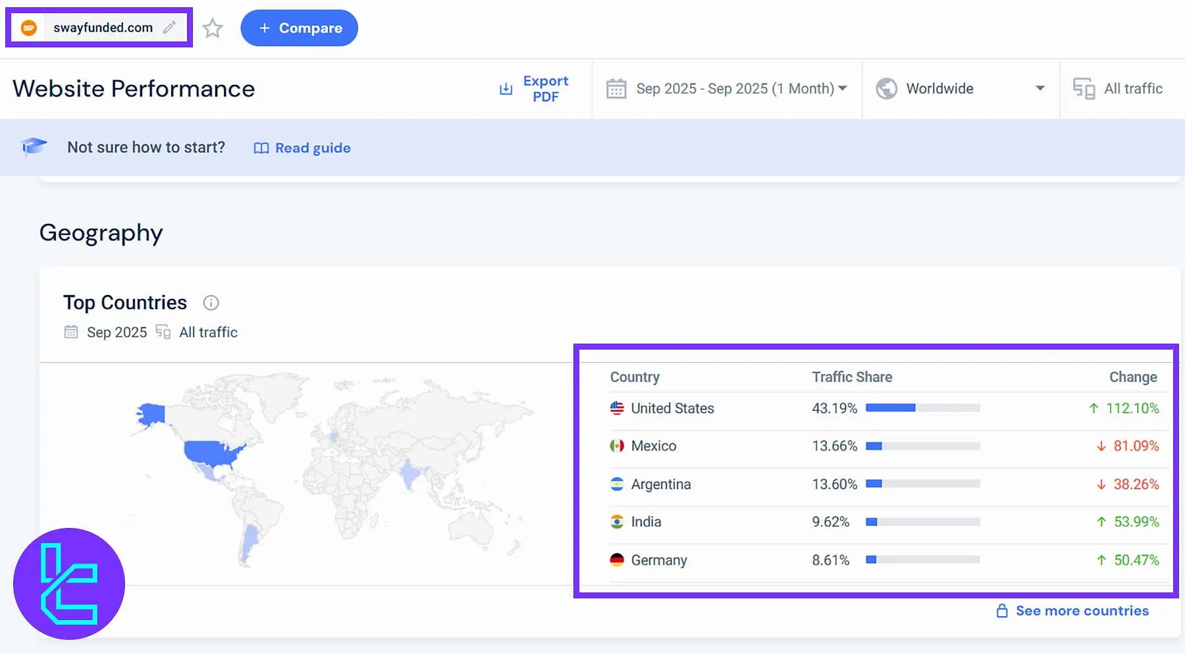Favorite the site using the star icon
Screen dimensions: 1185x653
(212, 28)
